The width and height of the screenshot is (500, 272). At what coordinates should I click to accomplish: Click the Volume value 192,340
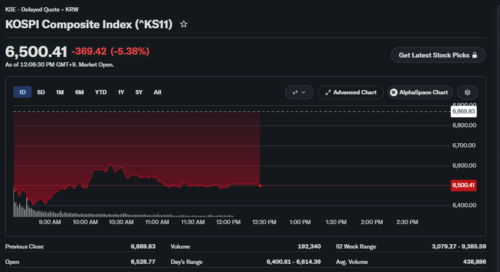pyautogui.click(x=309, y=247)
